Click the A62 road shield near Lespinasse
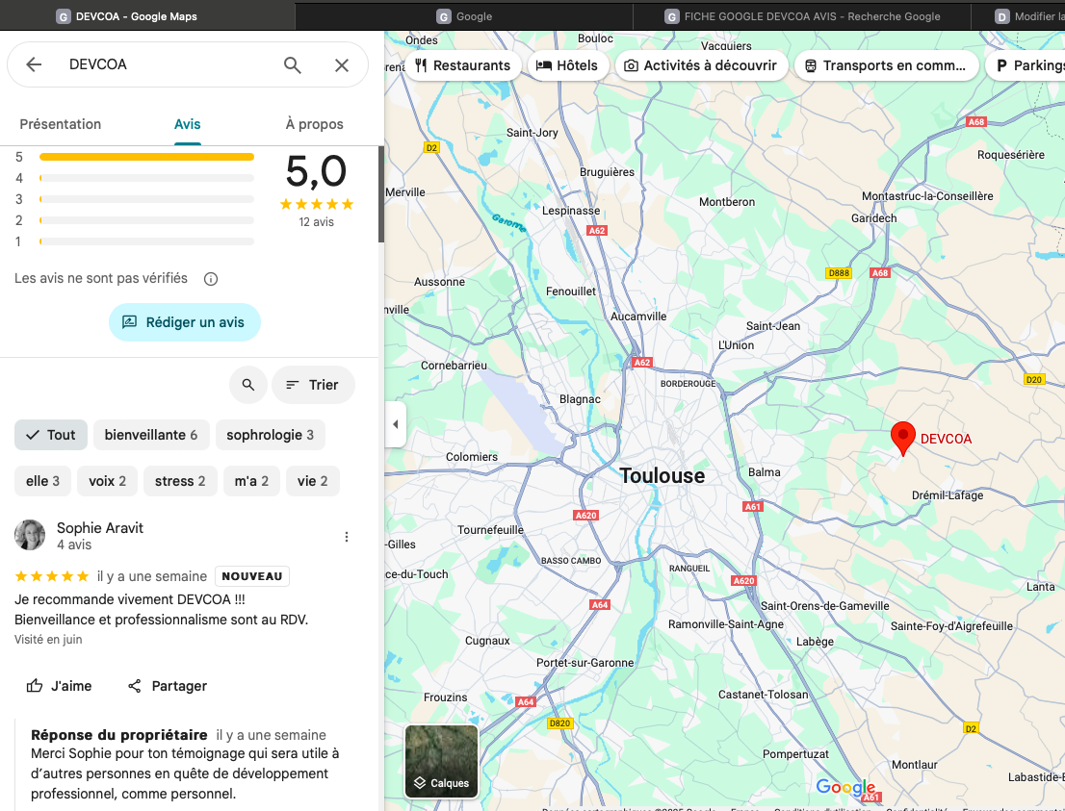The width and height of the screenshot is (1065, 811). 596,231
